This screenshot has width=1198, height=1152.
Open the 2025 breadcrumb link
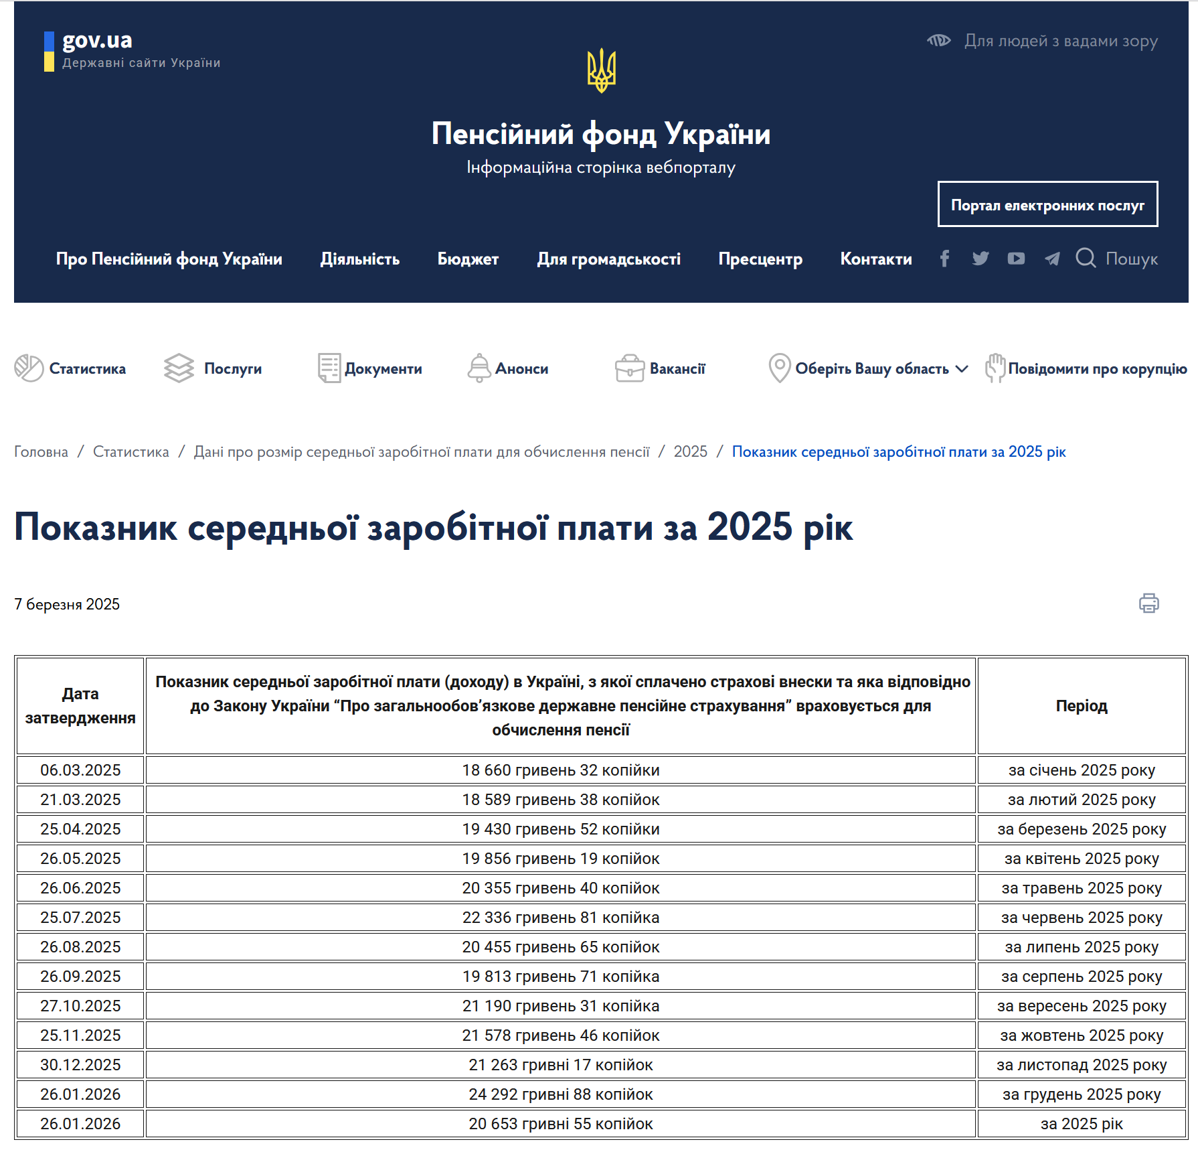coord(691,452)
